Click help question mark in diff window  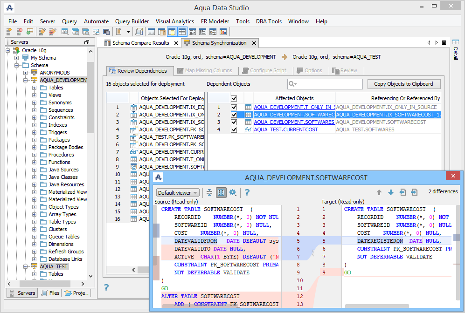tap(247, 192)
